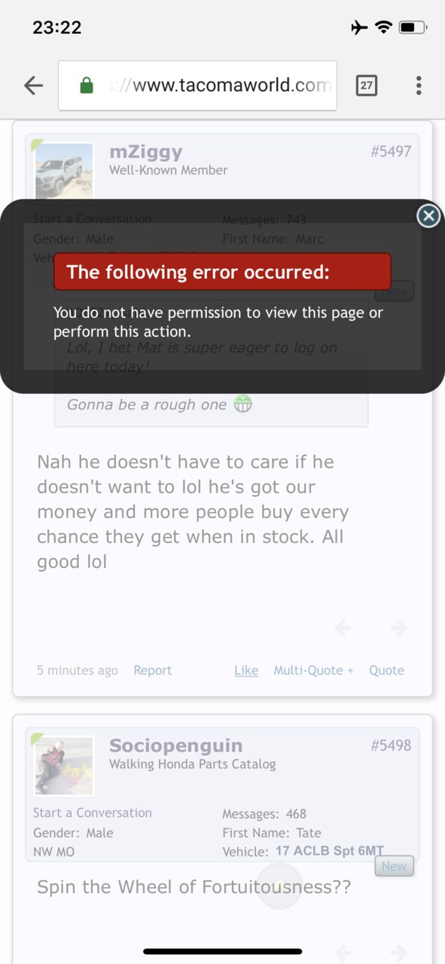Open mZiggy's avatar thumbnail

click(x=64, y=172)
